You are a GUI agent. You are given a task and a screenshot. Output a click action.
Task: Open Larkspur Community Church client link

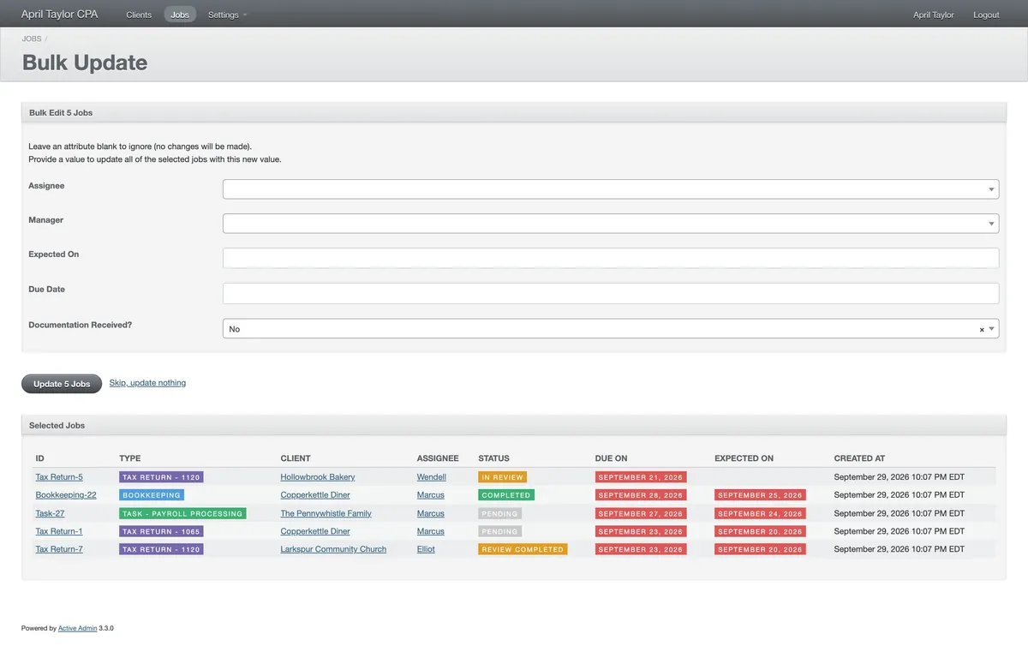(333, 549)
